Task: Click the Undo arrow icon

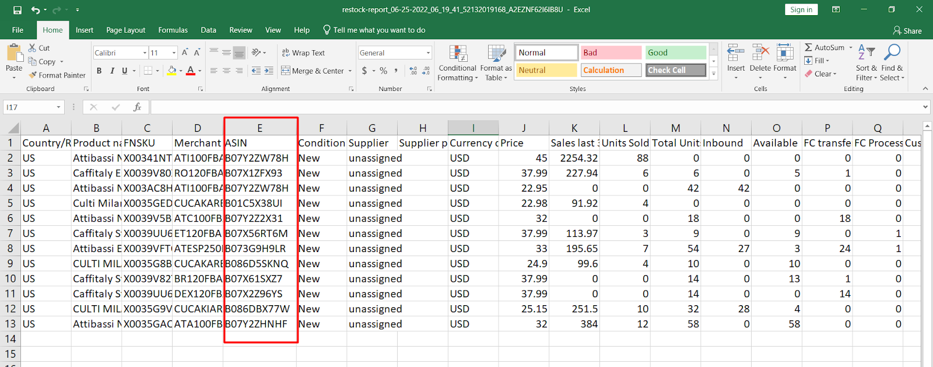Action: [36, 10]
